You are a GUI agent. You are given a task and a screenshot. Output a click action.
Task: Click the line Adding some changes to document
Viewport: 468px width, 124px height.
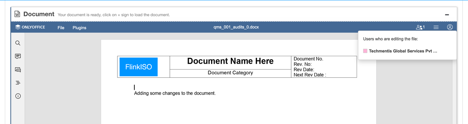pos(175,93)
